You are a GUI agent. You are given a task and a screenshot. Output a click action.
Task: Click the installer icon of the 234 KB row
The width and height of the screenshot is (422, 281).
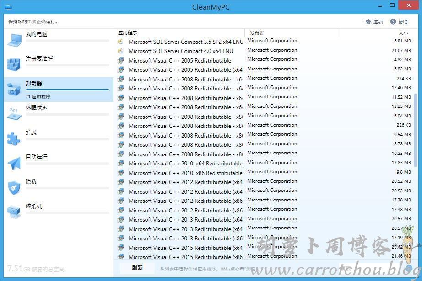pos(121,79)
